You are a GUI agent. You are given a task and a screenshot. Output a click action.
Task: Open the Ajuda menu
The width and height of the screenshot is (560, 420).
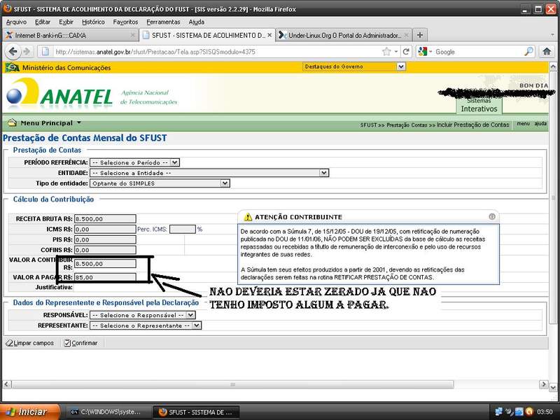197,22
